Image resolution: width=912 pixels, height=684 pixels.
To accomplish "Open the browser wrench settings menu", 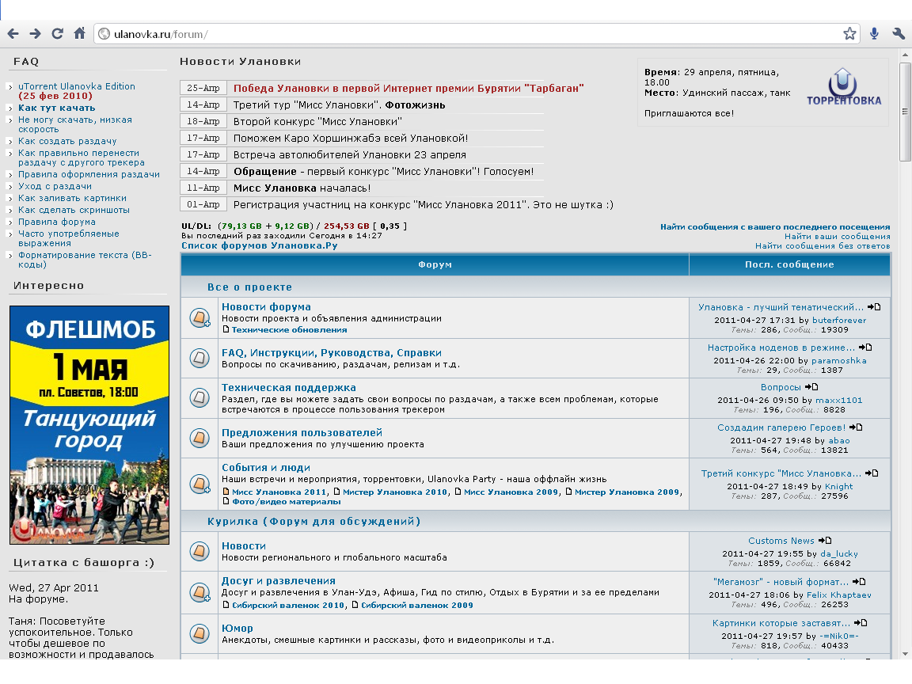I will pyautogui.click(x=899, y=34).
